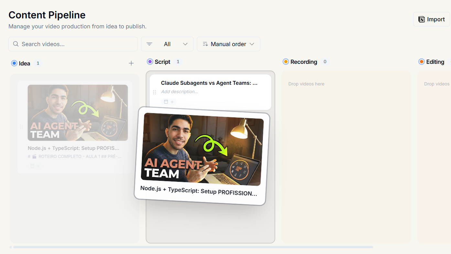
Task: Select the orange status dot next to Recording
Action: point(285,62)
